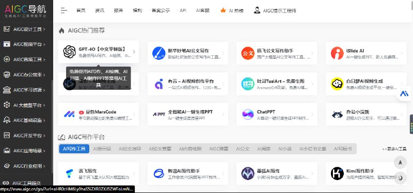Open the 福利 nav item

pos(137,10)
